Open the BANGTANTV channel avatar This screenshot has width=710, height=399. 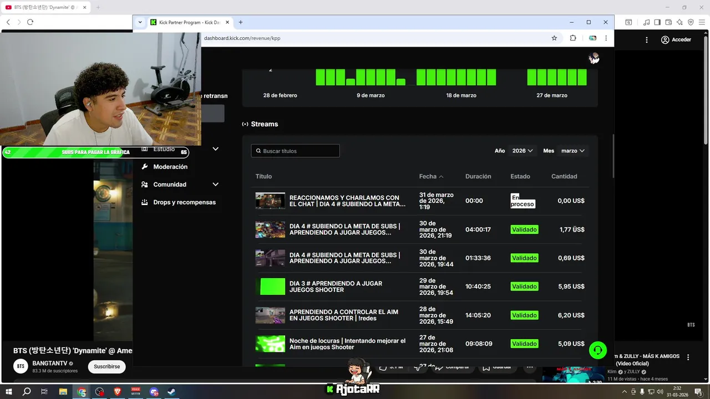21,366
